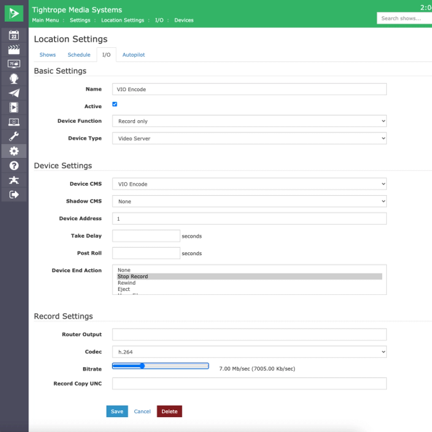Viewport: 432px width, 432px height.
Task: Select None in Device End Action
Action: (249, 270)
